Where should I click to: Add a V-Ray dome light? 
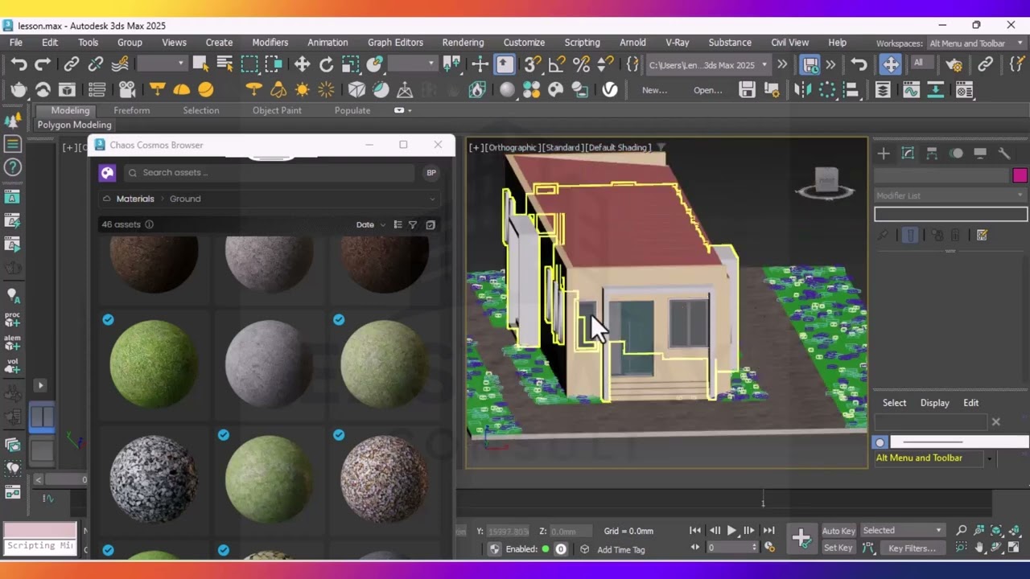tap(181, 90)
